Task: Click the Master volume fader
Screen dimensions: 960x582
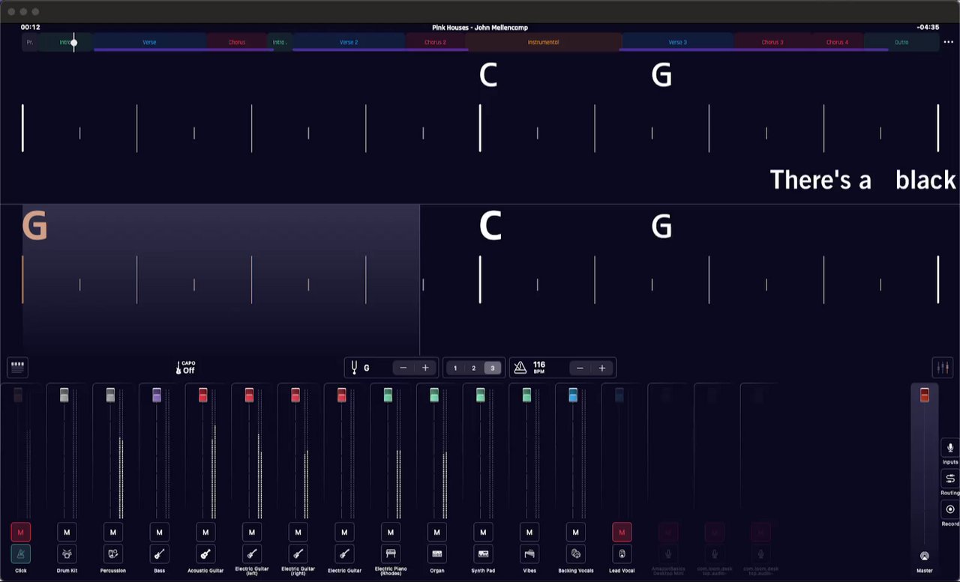Action: click(x=925, y=394)
